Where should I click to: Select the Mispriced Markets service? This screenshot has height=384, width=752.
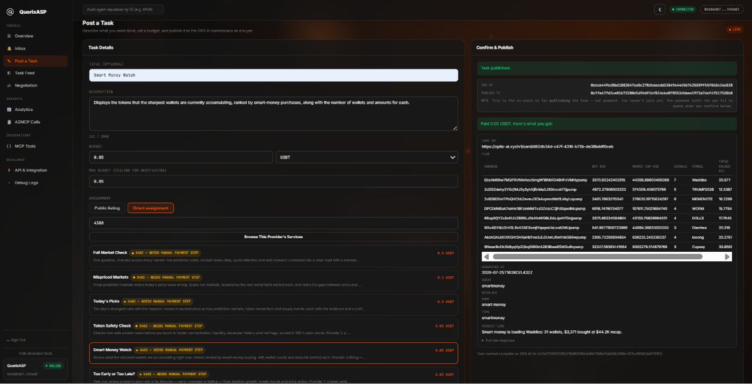coord(273,280)
